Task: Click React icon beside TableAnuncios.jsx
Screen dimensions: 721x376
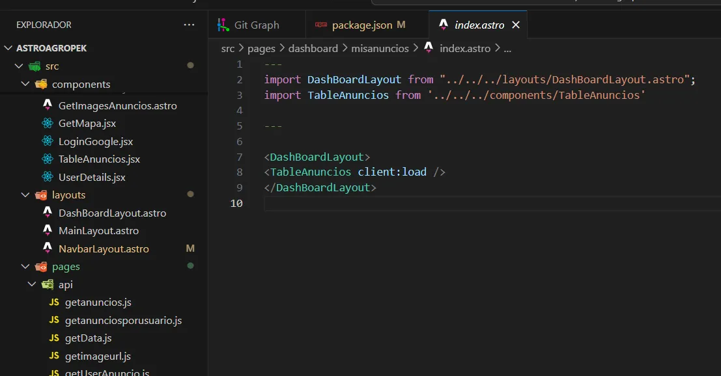Action: point(48,159)
